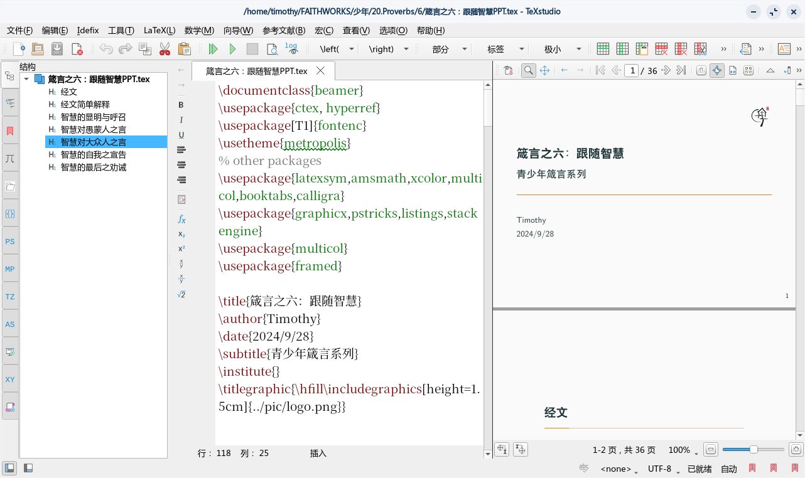Viewport: 805px width, 478px height.
Task: Collapse the 箴言之六 root tree node
Action: [26, 79]
